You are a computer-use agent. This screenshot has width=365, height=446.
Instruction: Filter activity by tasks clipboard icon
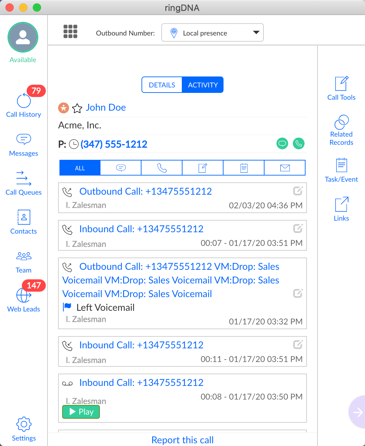(244, 168)
